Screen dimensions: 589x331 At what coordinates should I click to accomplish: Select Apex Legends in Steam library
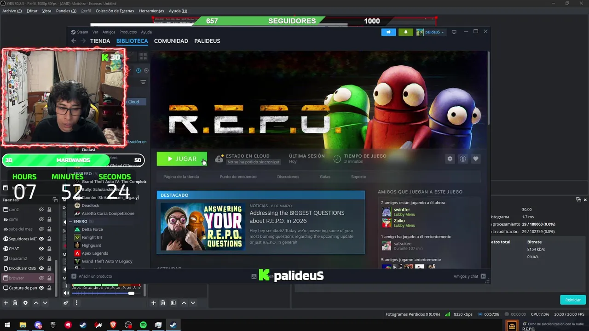point(95,253)
